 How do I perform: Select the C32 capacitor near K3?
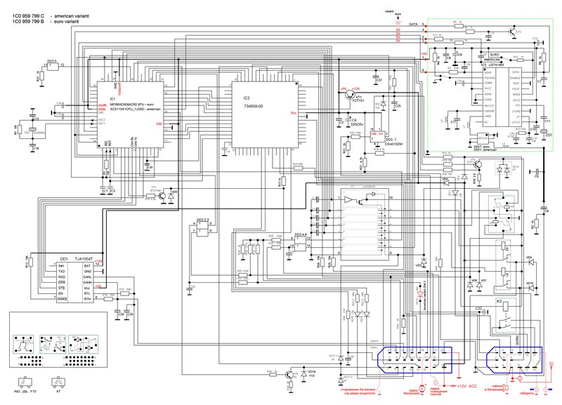pyautogui.click(x=485, y=312)
